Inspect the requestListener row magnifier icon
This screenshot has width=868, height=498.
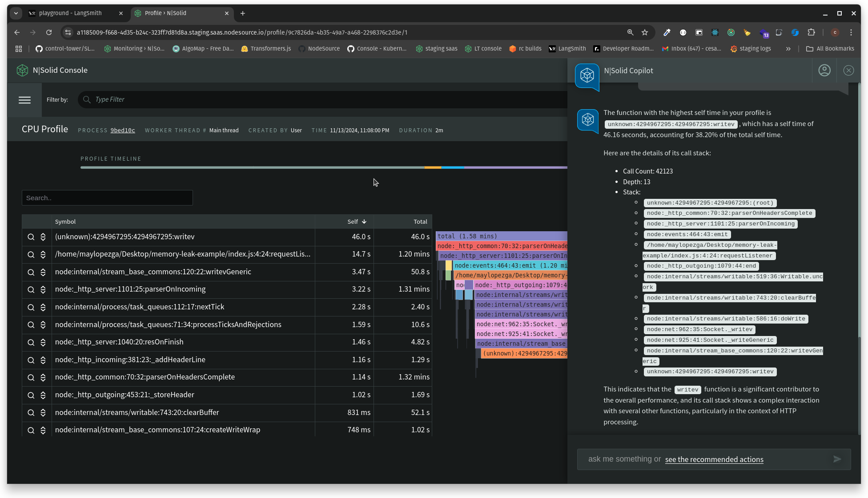coord(31,255)
